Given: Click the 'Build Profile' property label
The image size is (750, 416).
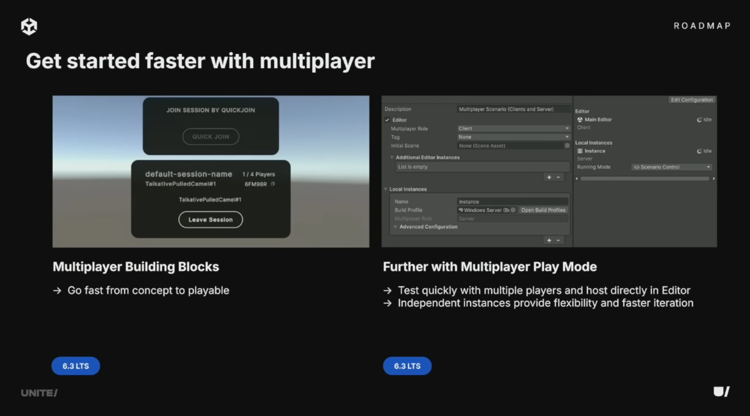Looking at the screenshot, I should 409,210.
